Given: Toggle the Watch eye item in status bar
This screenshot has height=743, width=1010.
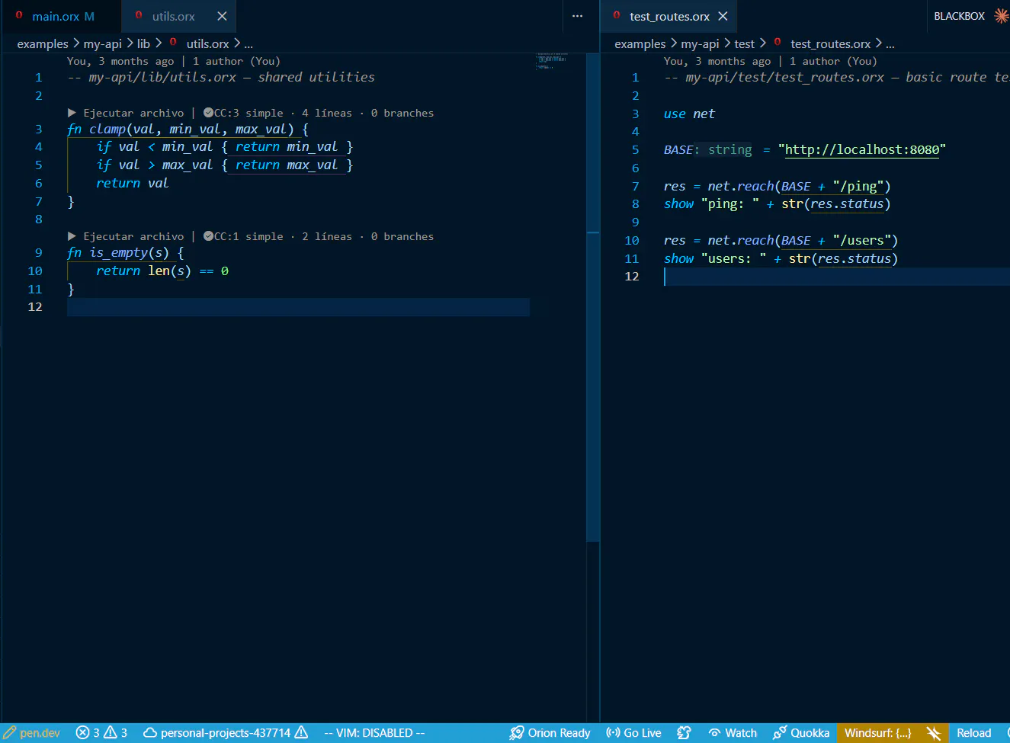Looking at the screenshot, I should tap(733, 733).
